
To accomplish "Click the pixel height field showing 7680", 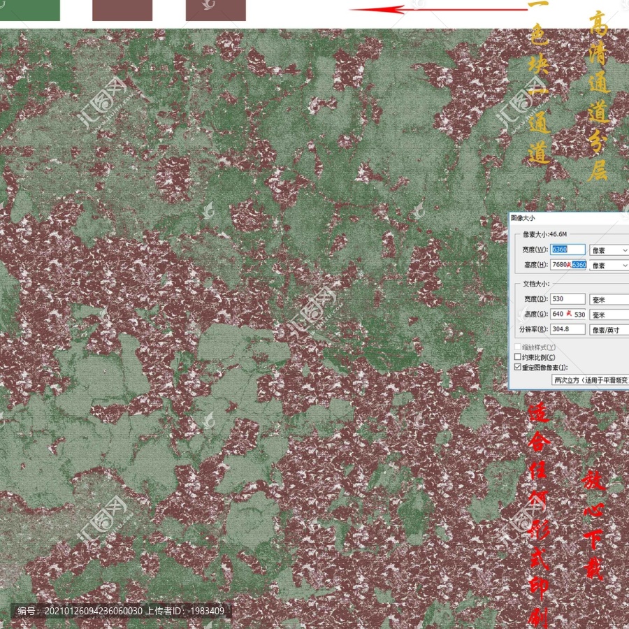I will click(569, 265).
